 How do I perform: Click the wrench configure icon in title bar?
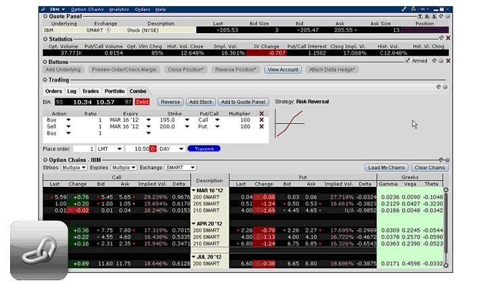[x=404, y=9]
